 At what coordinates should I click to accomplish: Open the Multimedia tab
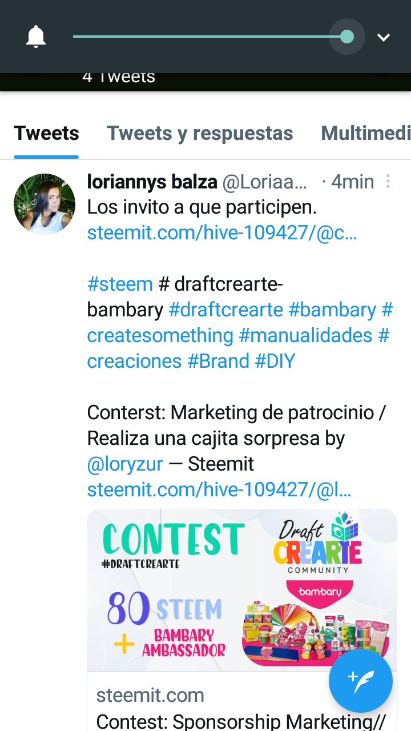(x=366, y=133)
